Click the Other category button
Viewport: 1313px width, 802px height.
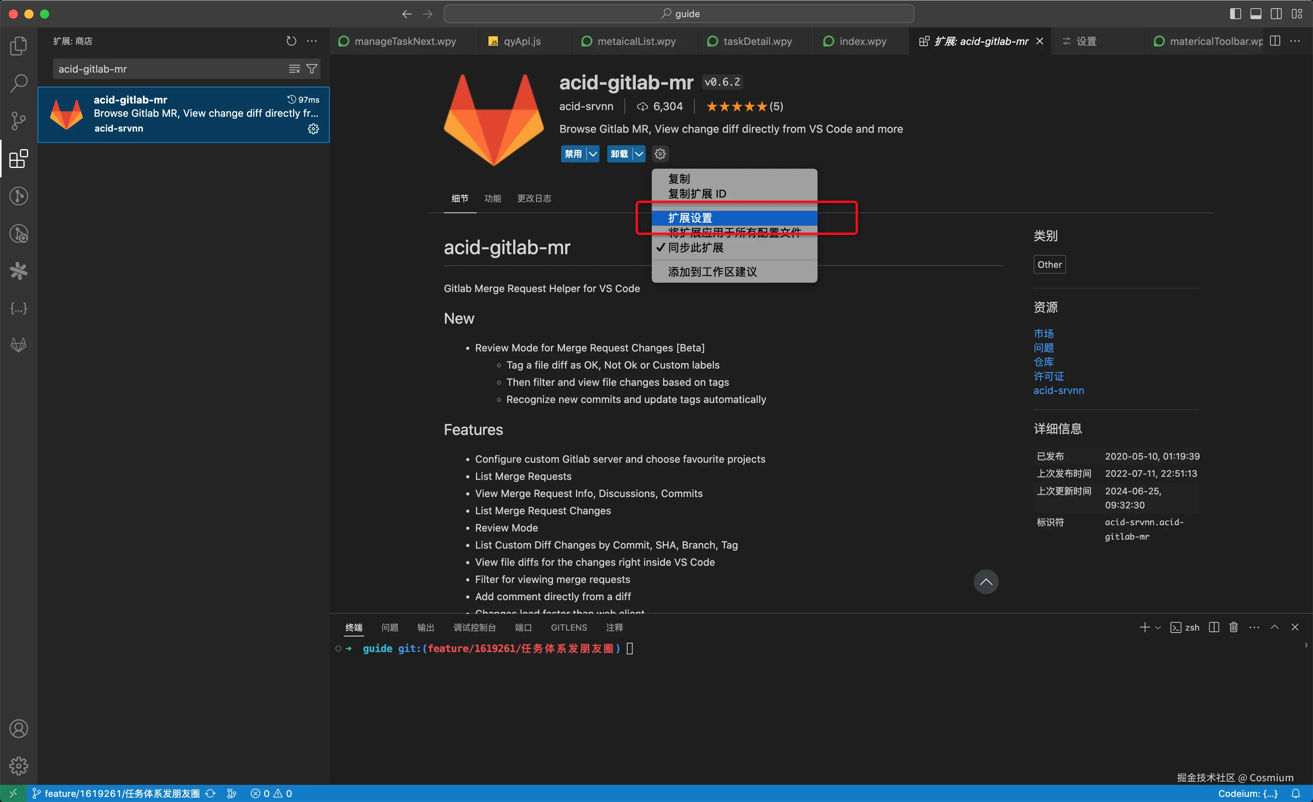click(1049, 265)
